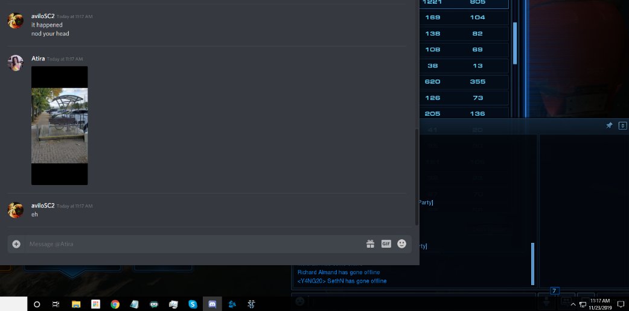Launch Google Chrome from the taskbar
The height and width of the screenshot is (311, 629).
[x=115, y=304]
